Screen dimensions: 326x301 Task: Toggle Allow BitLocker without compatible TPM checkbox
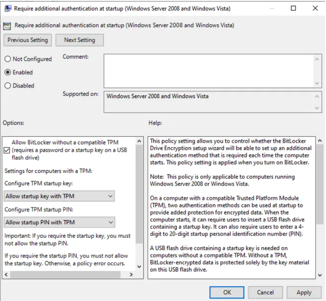[7, 150]
